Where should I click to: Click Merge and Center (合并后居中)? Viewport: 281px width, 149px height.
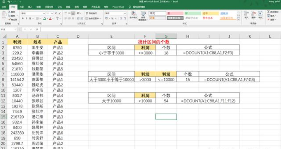(x=92, y=18)
